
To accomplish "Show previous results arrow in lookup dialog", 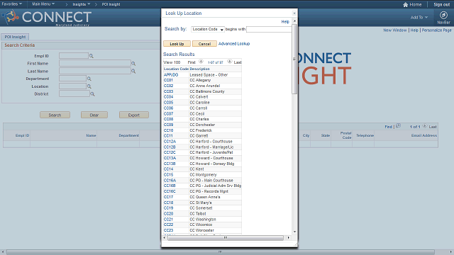I will (201, 62).
